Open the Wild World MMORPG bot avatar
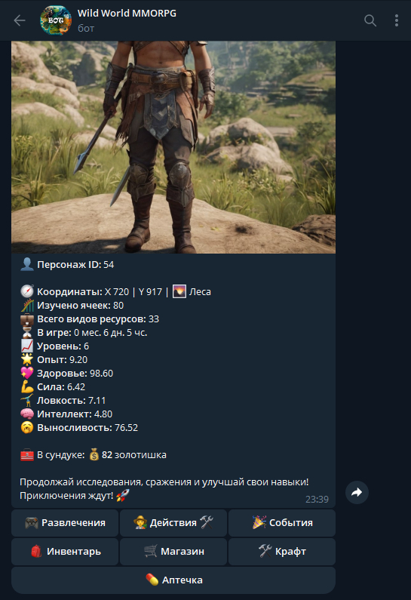The height and width of the screenshot is (600, 411). tap(56, 20)
